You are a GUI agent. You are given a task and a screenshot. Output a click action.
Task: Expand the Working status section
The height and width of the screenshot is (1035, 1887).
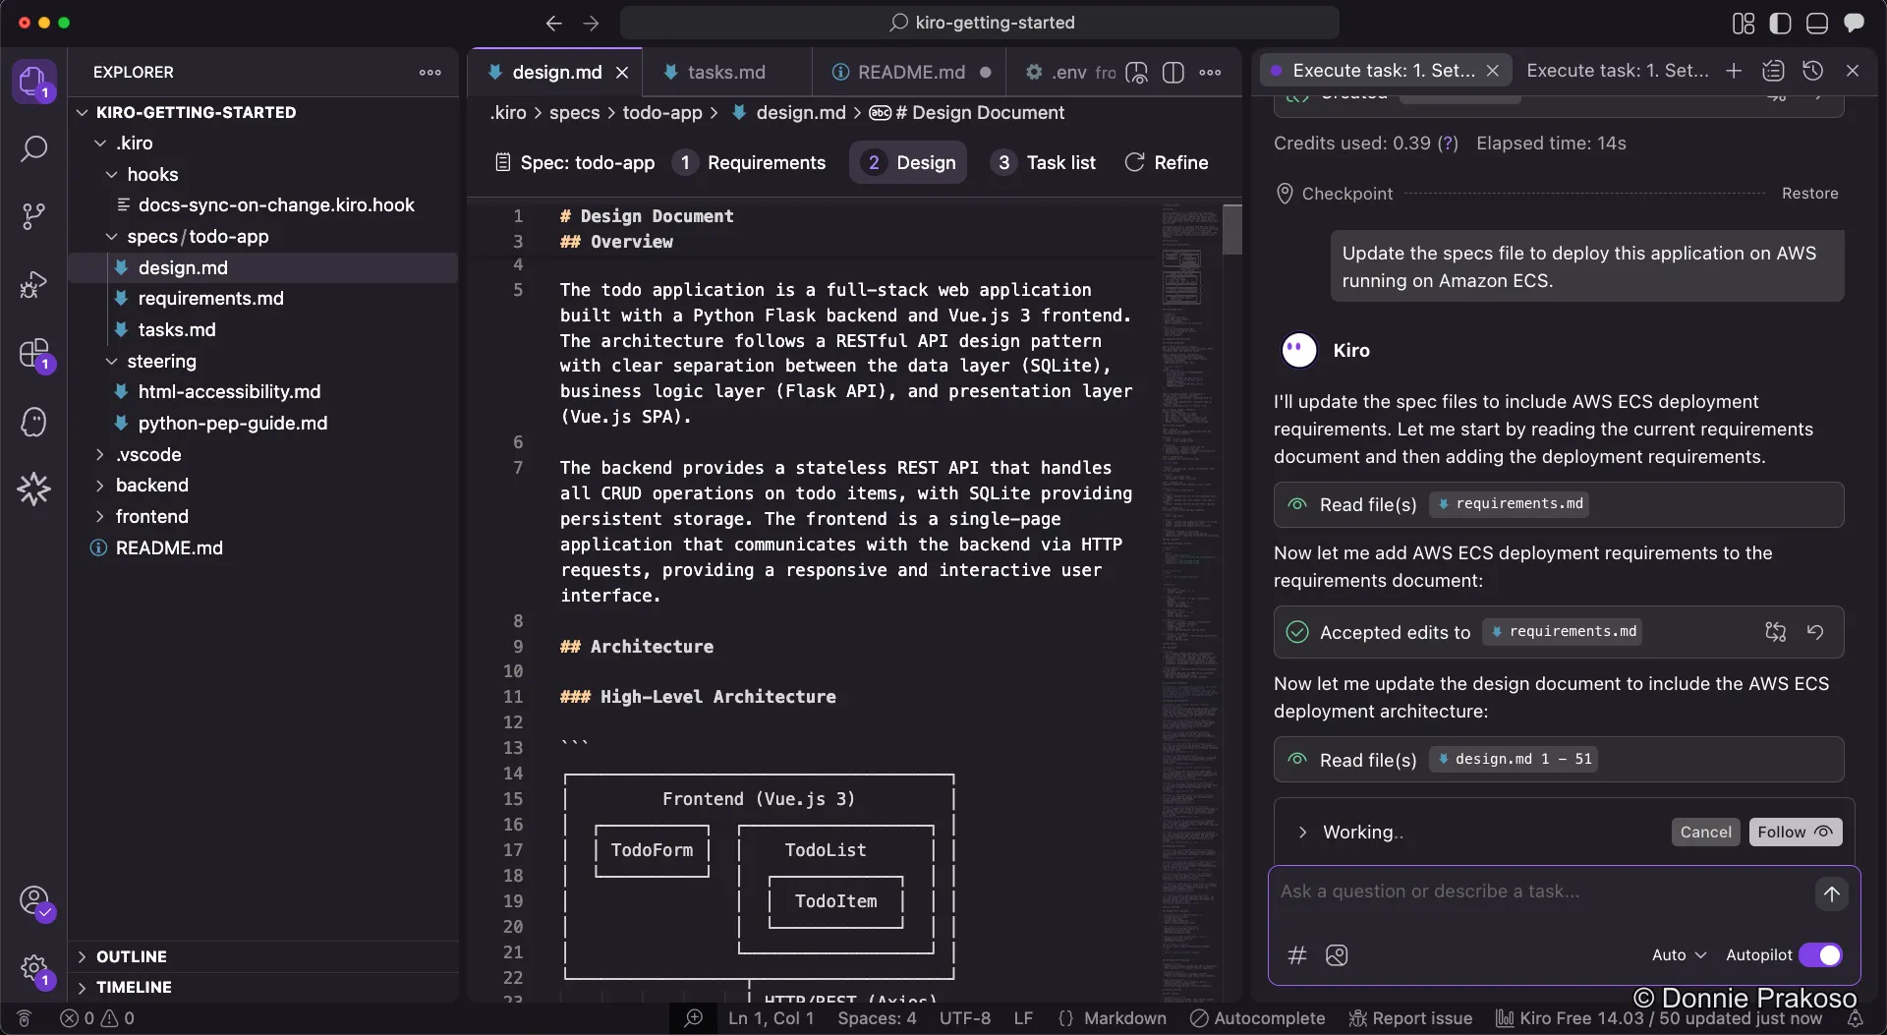pyautogui.click(x=1302, y=833)
